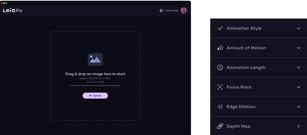Click the green maximize window dot
Image resolution: width=307 pixels, height=135 pixels.
pos(6,3)
